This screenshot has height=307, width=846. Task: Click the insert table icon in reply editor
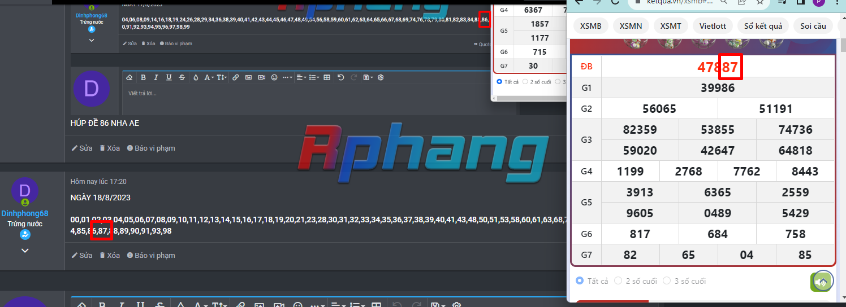327,77
